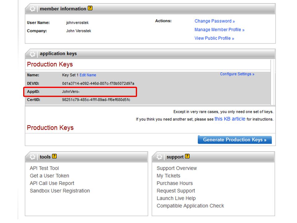The image size is (297, 223).
Task: Open My Tickets link
Action: (x=168, y=176)
